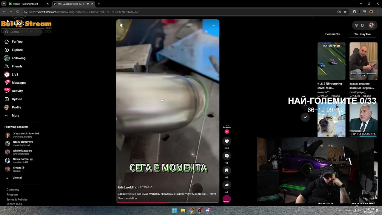The width and height of the screenshot is (382, 215).
Task: Like the video with the heart icon
Action: pyautogui.click(x=227, y=141)
